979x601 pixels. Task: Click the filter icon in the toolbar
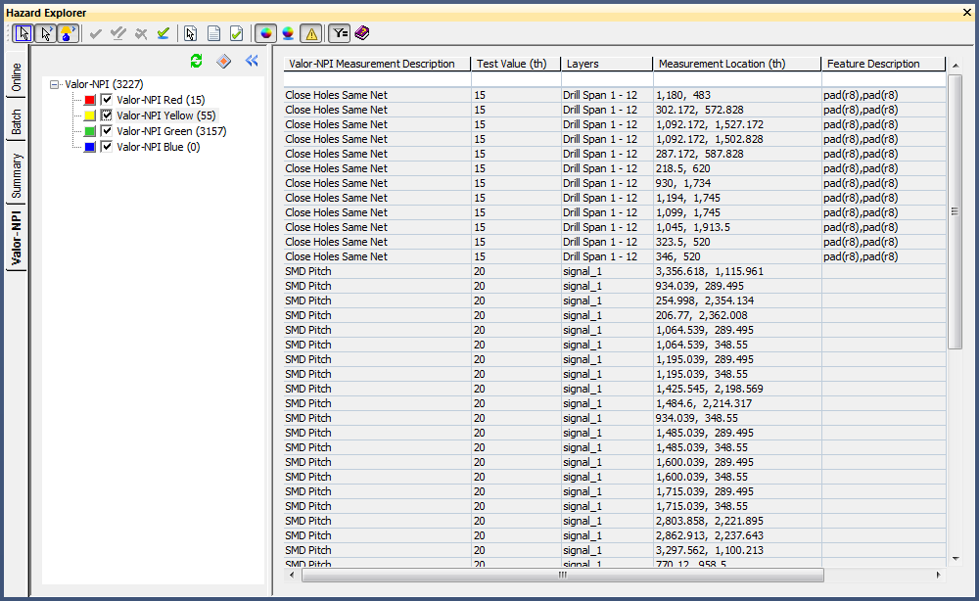point(339,33)
